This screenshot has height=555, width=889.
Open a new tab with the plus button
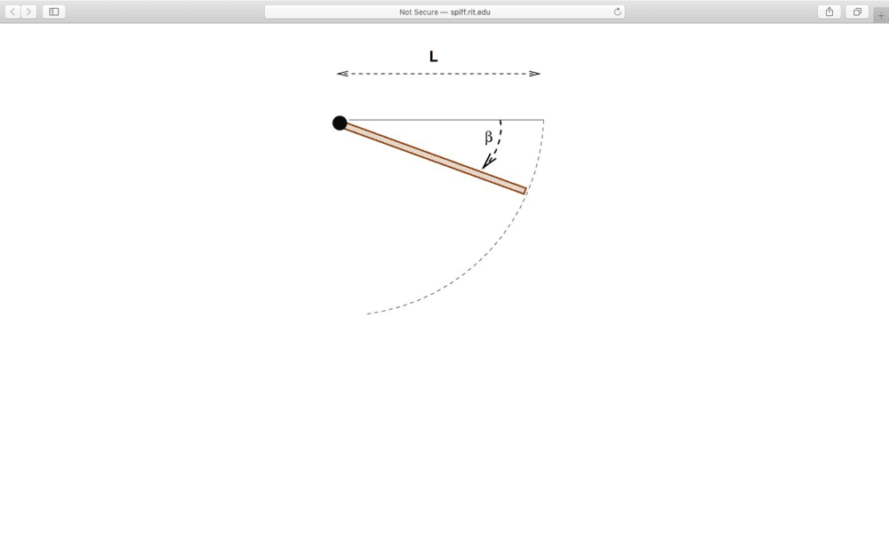pos(881,15)
